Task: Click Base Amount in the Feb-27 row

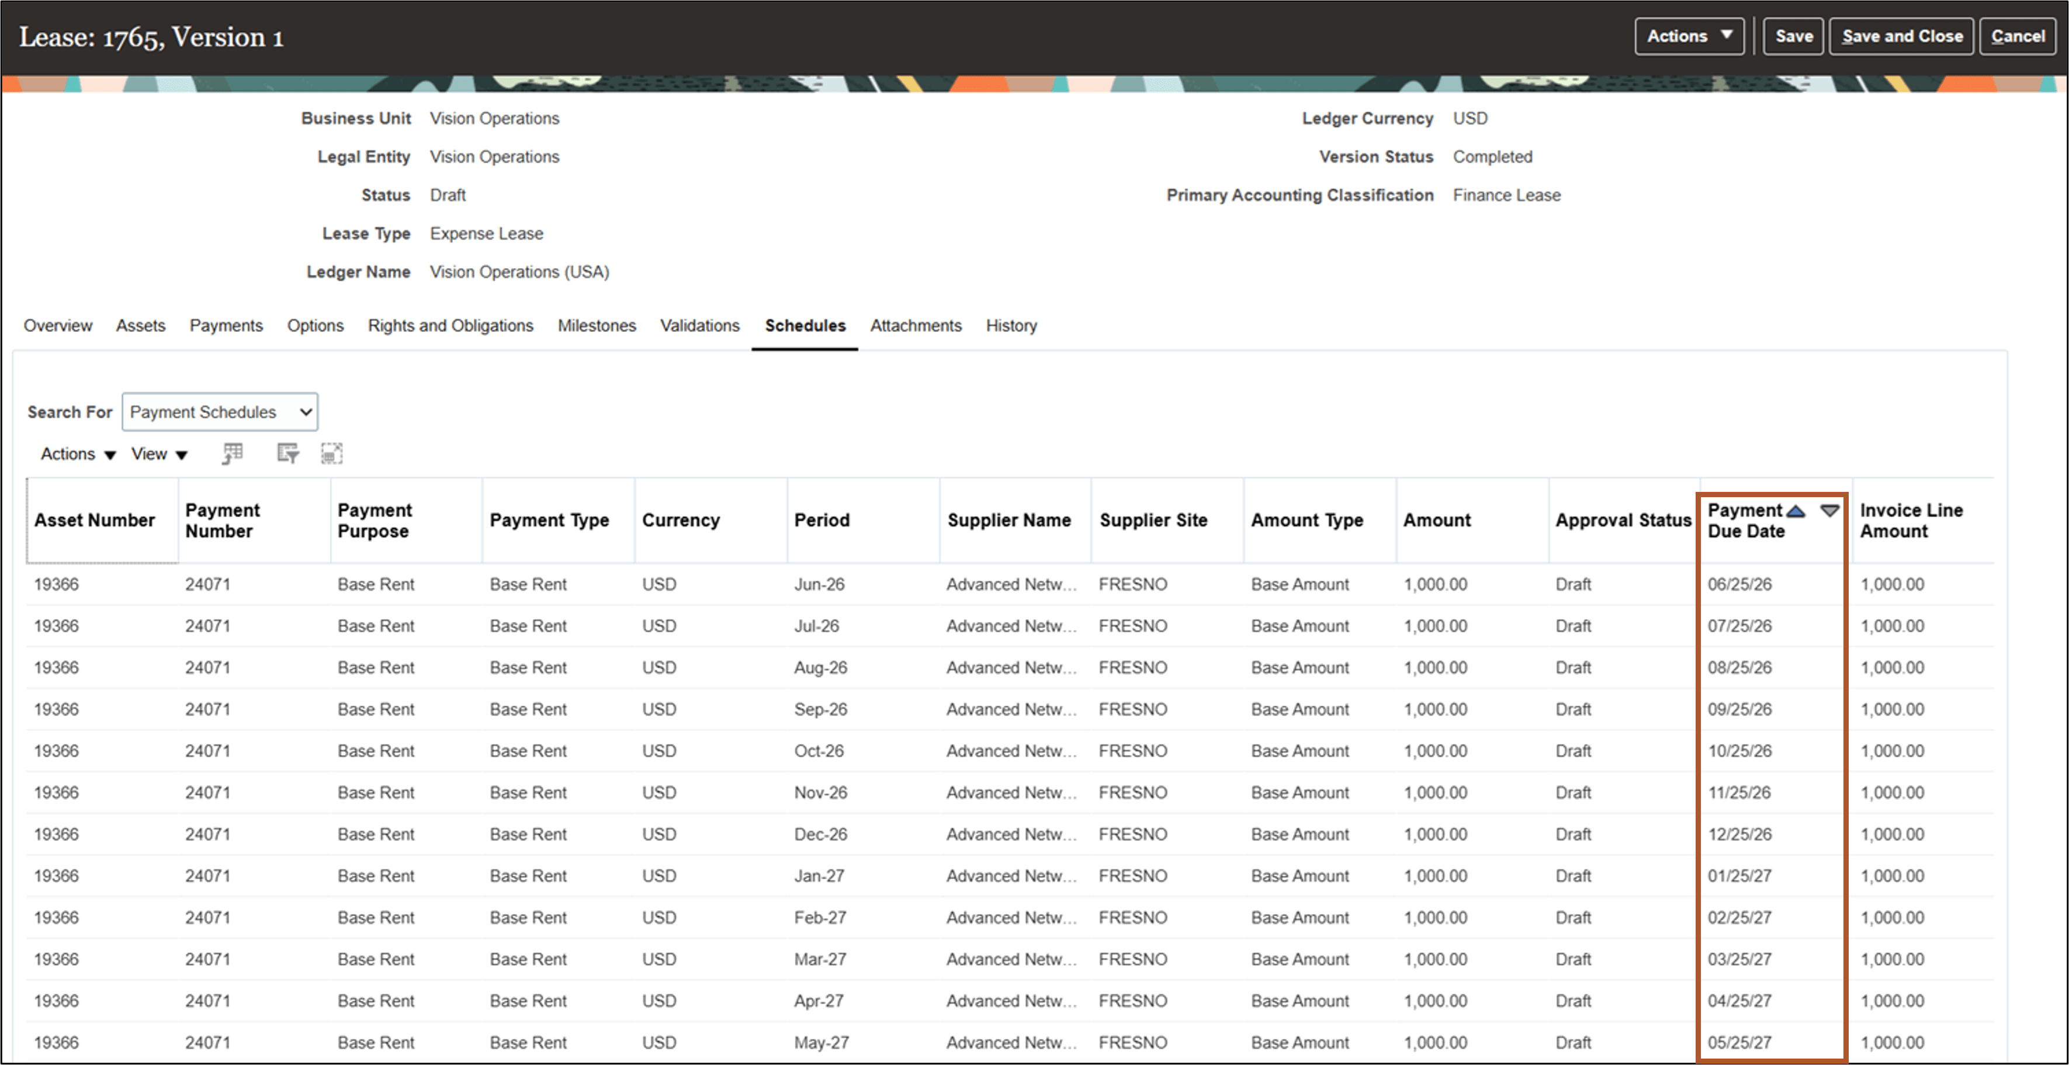Action: [1299, 918]
